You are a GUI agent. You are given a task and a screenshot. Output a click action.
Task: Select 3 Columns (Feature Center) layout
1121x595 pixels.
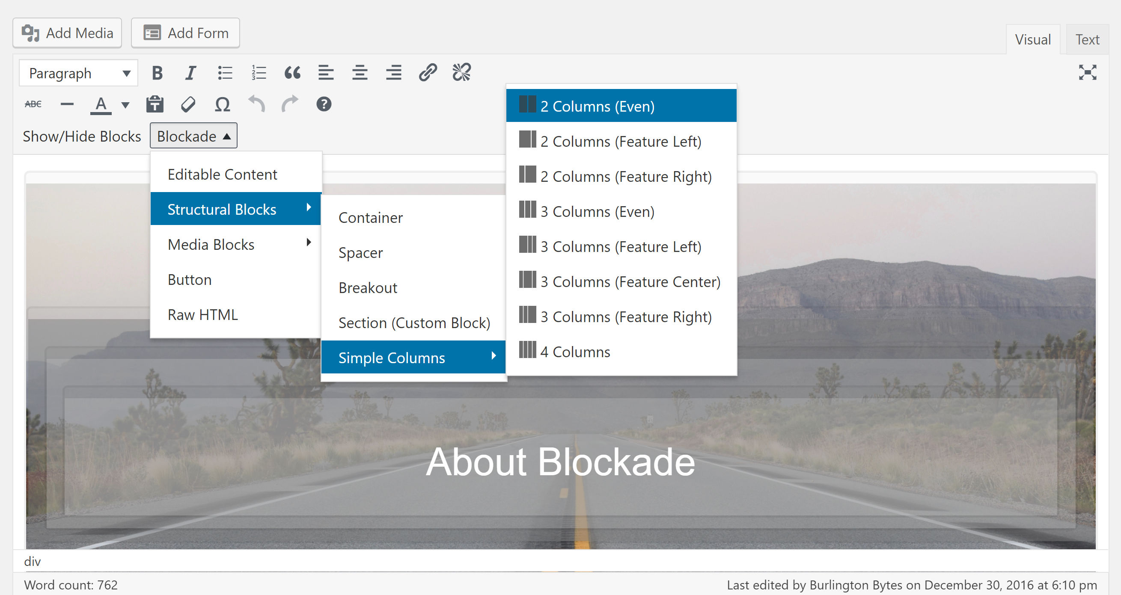point(621,281)
